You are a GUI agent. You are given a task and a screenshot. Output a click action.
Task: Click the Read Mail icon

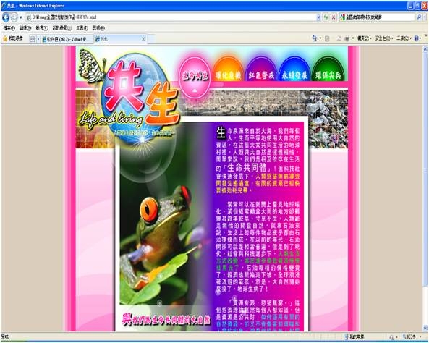click(x=339, y=38)
